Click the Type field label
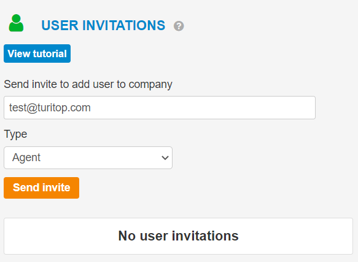The width and height of the screenshot is (358, 262). [15, 134]
